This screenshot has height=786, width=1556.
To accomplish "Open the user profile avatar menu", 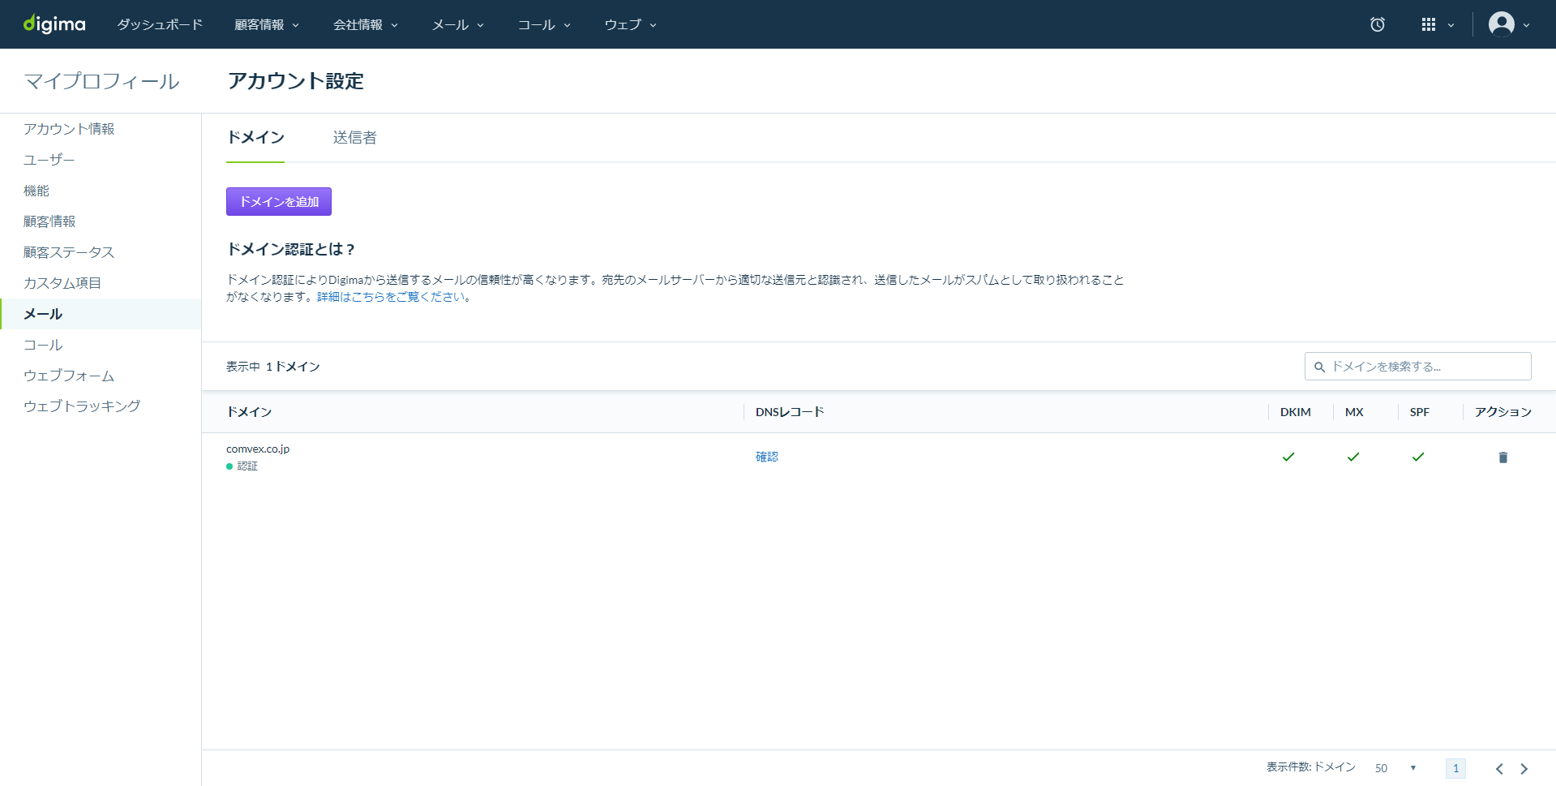I will (x=1509, y=24).
